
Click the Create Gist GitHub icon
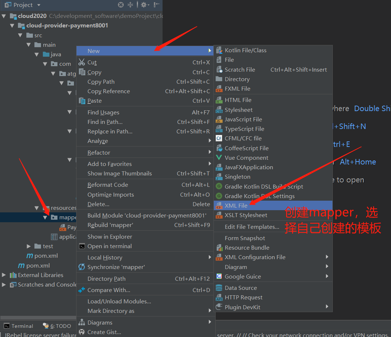coord(82,332)
